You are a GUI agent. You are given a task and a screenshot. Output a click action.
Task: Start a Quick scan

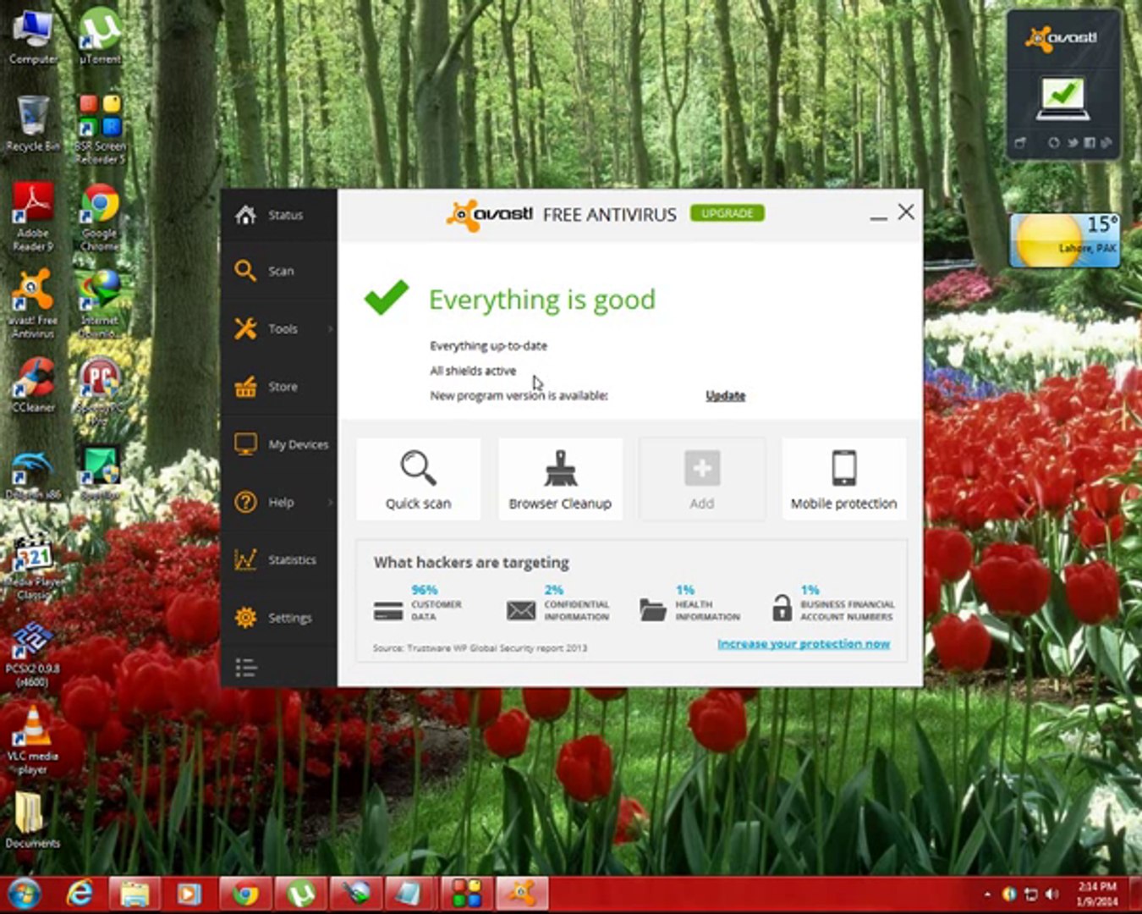(418, 479)
